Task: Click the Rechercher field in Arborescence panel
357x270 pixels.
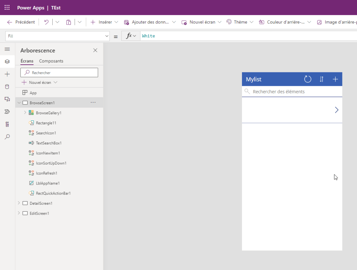Action: [59, 73]
